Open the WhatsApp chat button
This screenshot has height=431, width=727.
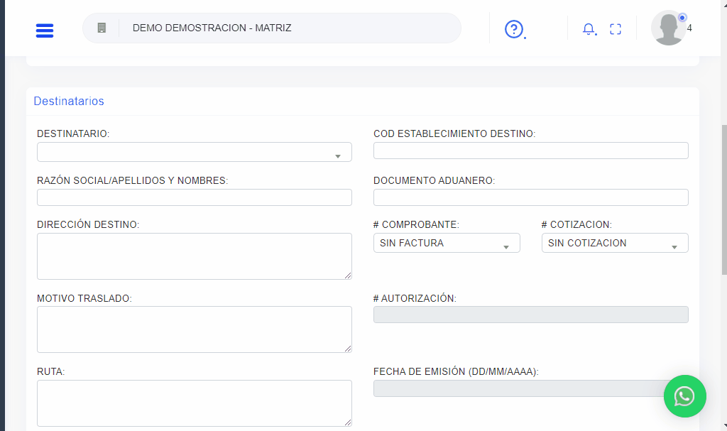tap(684, 396)
